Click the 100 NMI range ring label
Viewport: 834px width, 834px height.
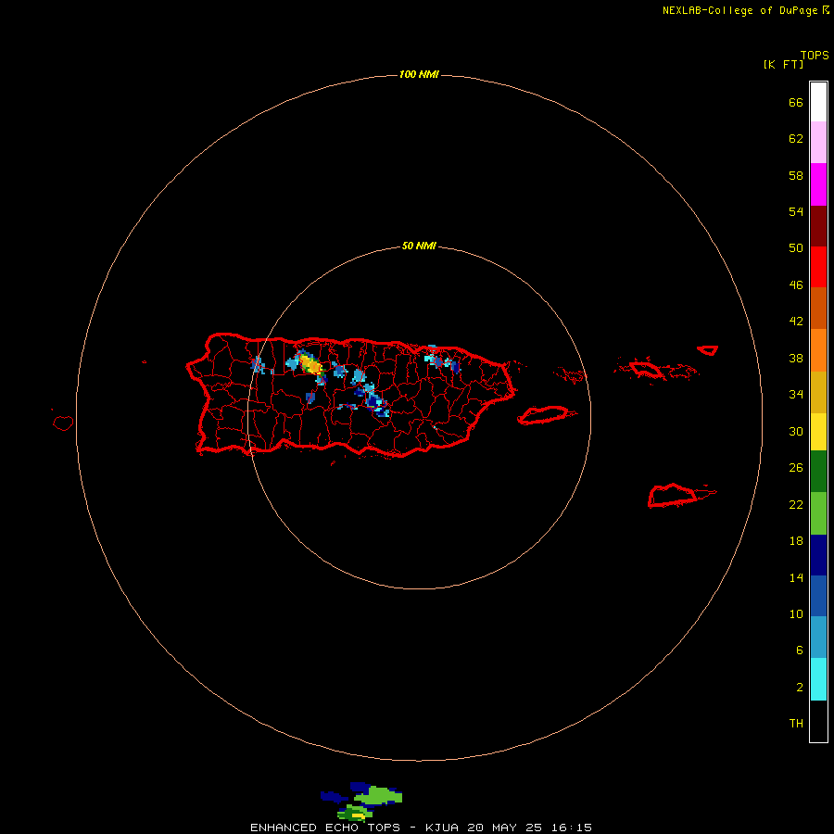(x=419, y=74)
